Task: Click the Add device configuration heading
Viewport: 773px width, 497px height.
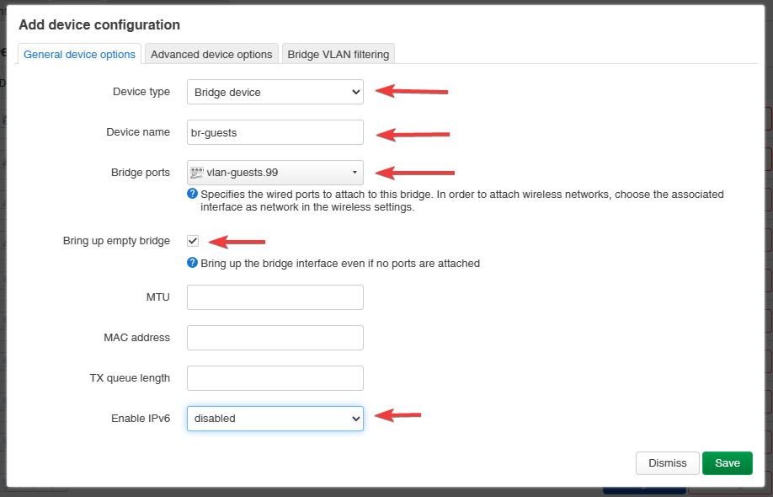Action: 99,24
